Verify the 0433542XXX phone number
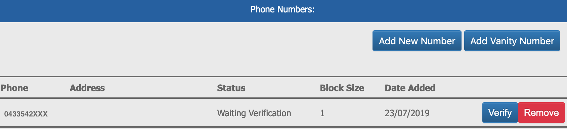Viewport: 567px width, 129px height. [x=500, y=113]
